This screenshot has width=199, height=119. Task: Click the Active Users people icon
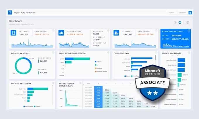(61, 33)
